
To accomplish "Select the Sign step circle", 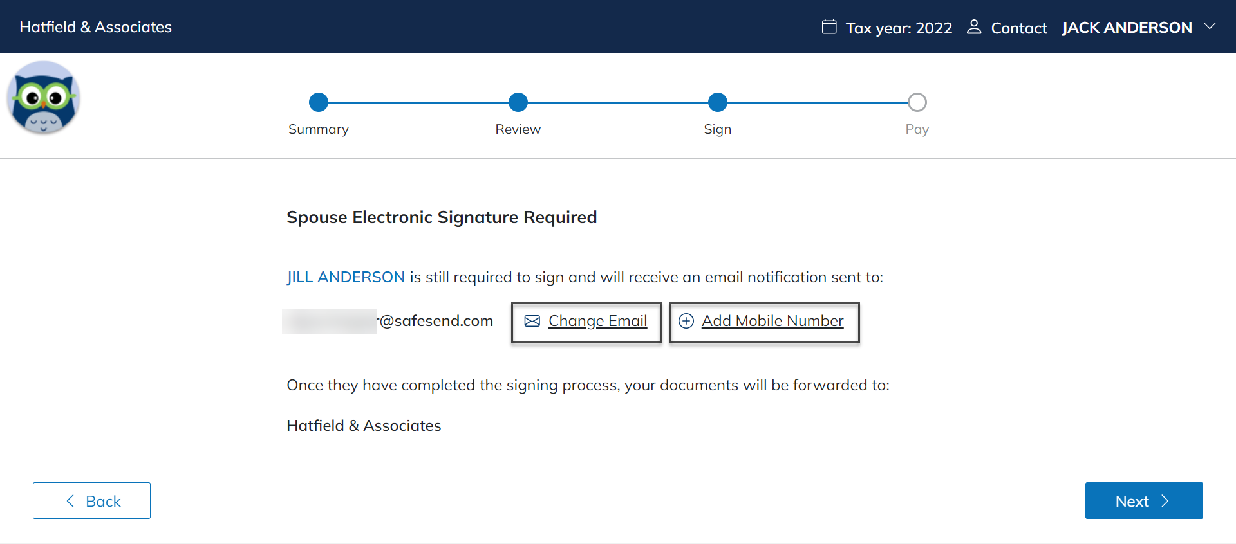I will [718, 102].
